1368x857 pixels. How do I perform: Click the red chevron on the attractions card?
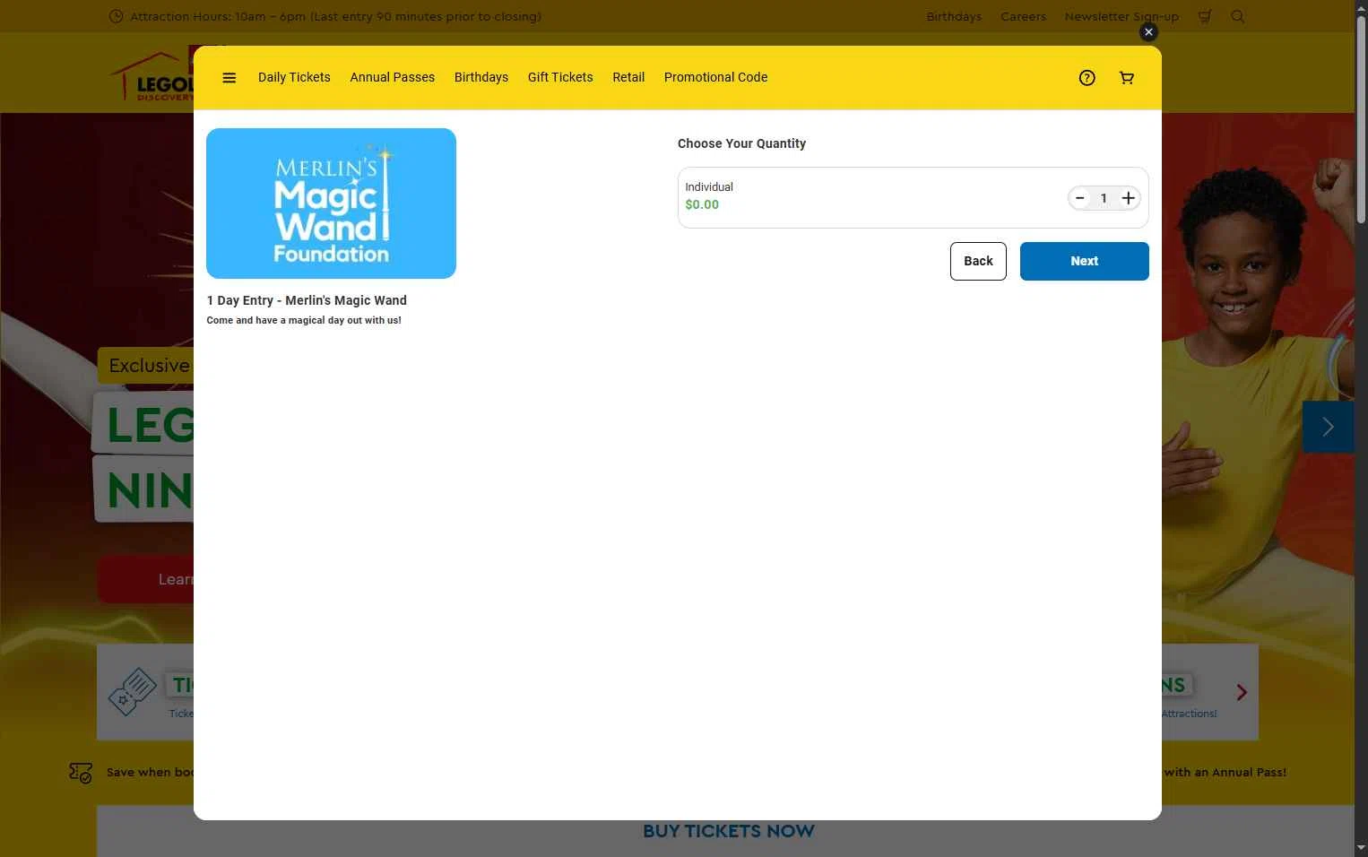click(1242, 692)
